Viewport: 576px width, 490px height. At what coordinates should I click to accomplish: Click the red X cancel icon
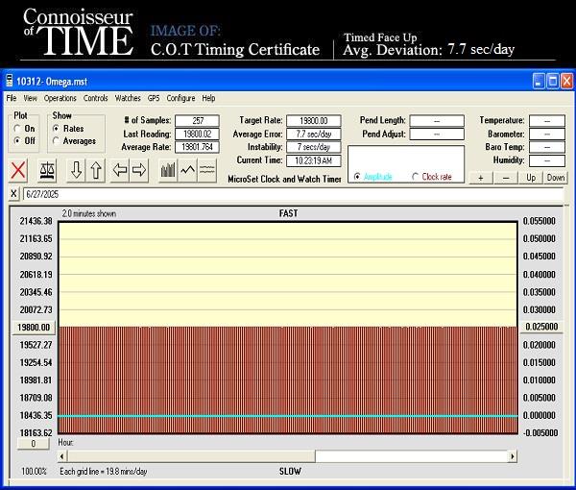tap(17, 170)
